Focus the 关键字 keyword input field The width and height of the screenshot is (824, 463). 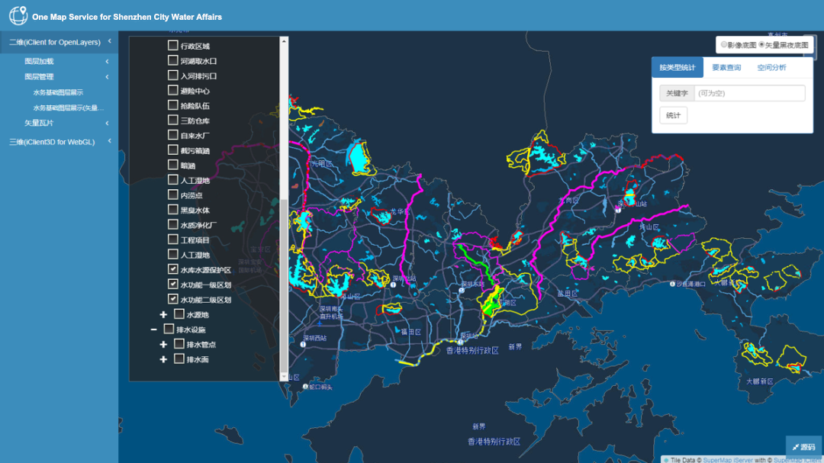pyautogui.click(x=749, y=93)
